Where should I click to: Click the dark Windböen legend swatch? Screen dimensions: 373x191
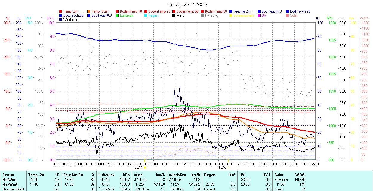[x=61, y=20]
